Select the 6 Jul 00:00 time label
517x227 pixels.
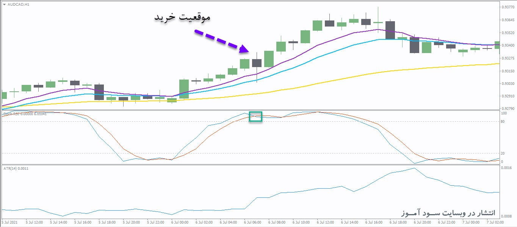pyautogui.click(x=180, y=222)
